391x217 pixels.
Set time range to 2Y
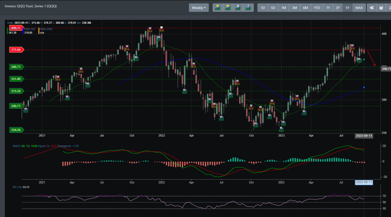[338, 8]
